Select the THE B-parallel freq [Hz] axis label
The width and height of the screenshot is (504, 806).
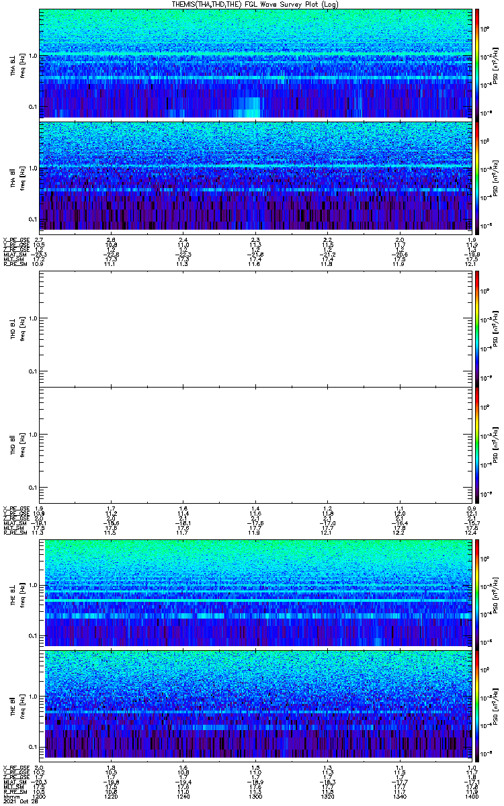point(22,705)
